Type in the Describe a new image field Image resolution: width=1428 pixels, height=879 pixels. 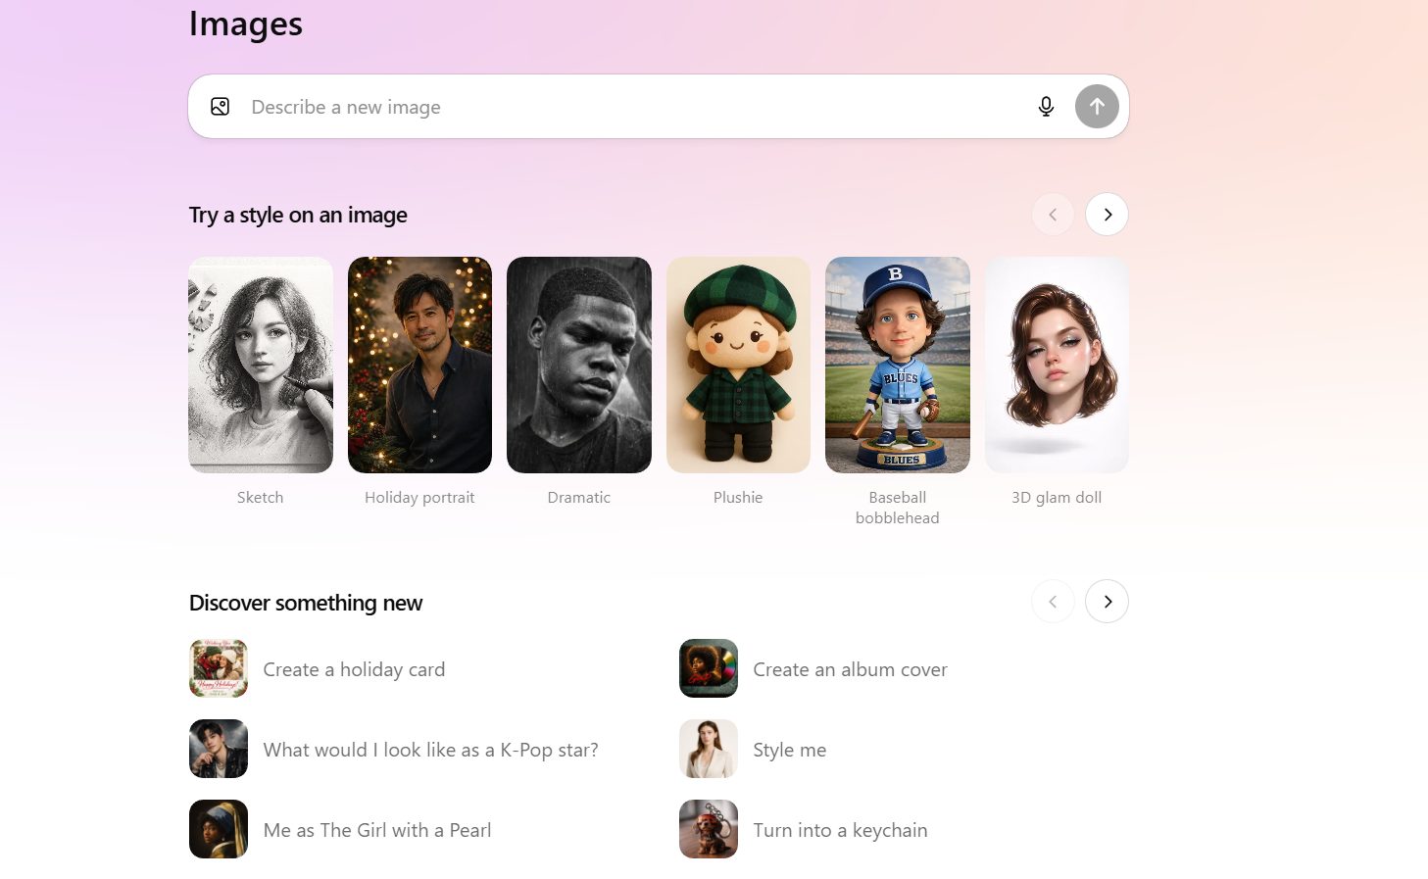(x=627, y=107)
